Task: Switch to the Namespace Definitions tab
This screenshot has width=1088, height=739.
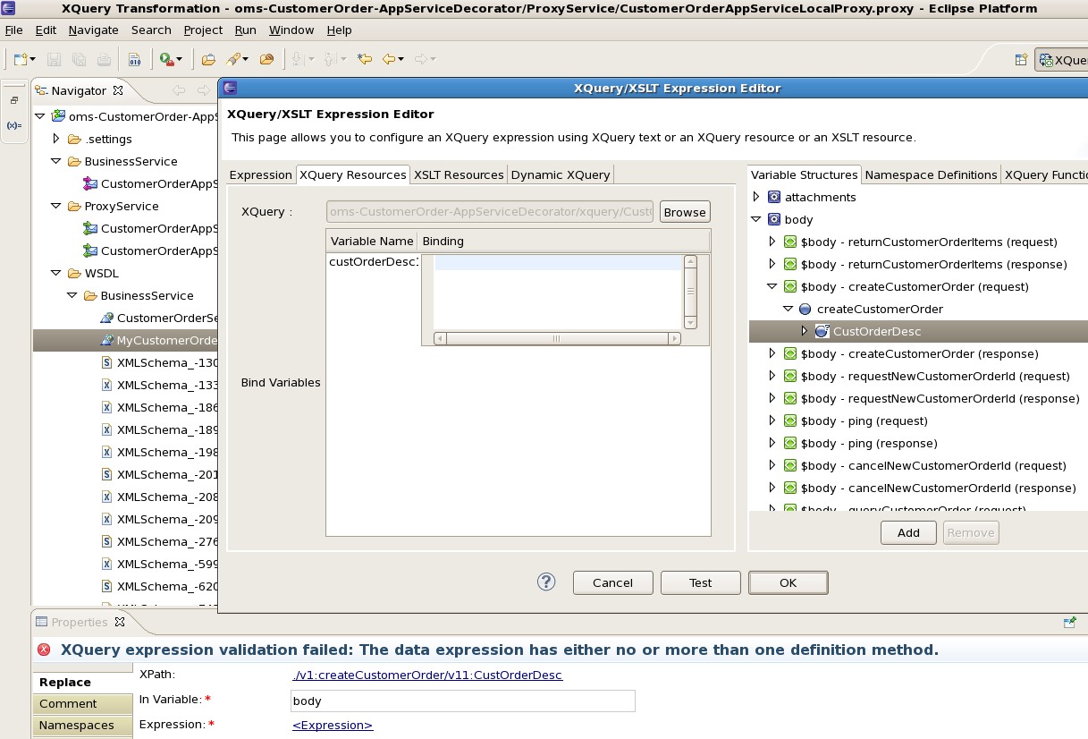Action: coord(931,174)
